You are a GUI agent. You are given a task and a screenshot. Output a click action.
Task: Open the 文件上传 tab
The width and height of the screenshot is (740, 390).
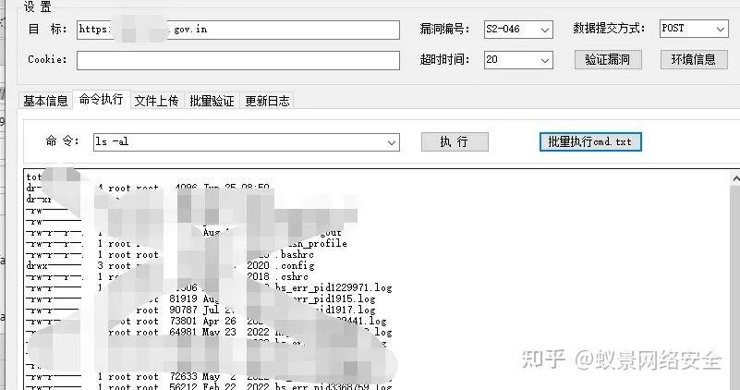click(157, 101)
